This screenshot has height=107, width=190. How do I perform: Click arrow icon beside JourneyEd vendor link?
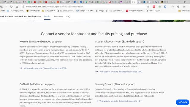[96, 101]
